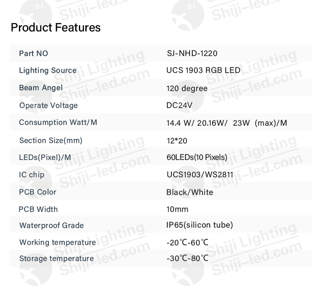Select the Lighting Source row label
Viewport: 322px width, 288px height.
tap(48, 70)
